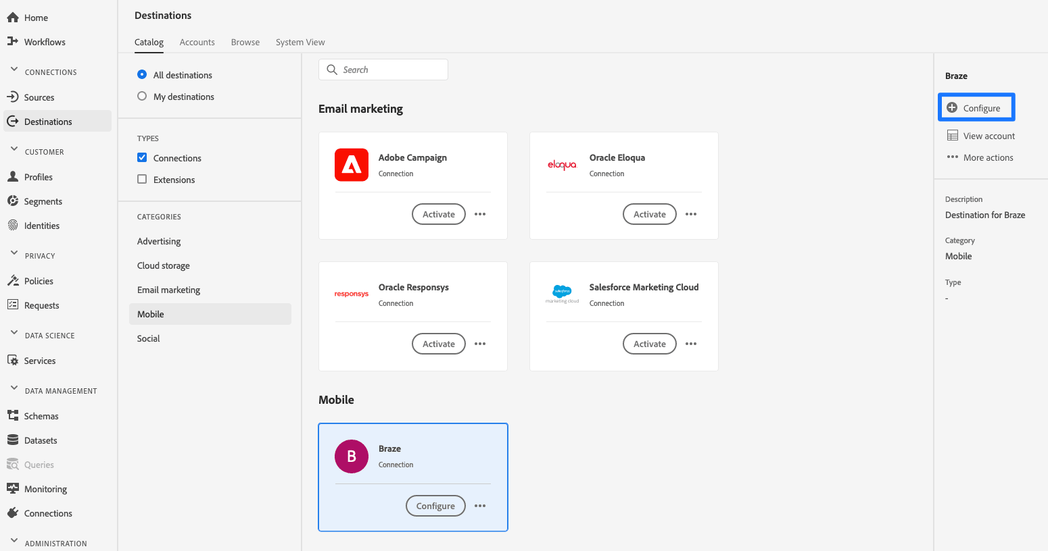This screenshot has width=1048, height=551.
Task: Open Datasets via its database icon
Action: [x=12, y=440]
